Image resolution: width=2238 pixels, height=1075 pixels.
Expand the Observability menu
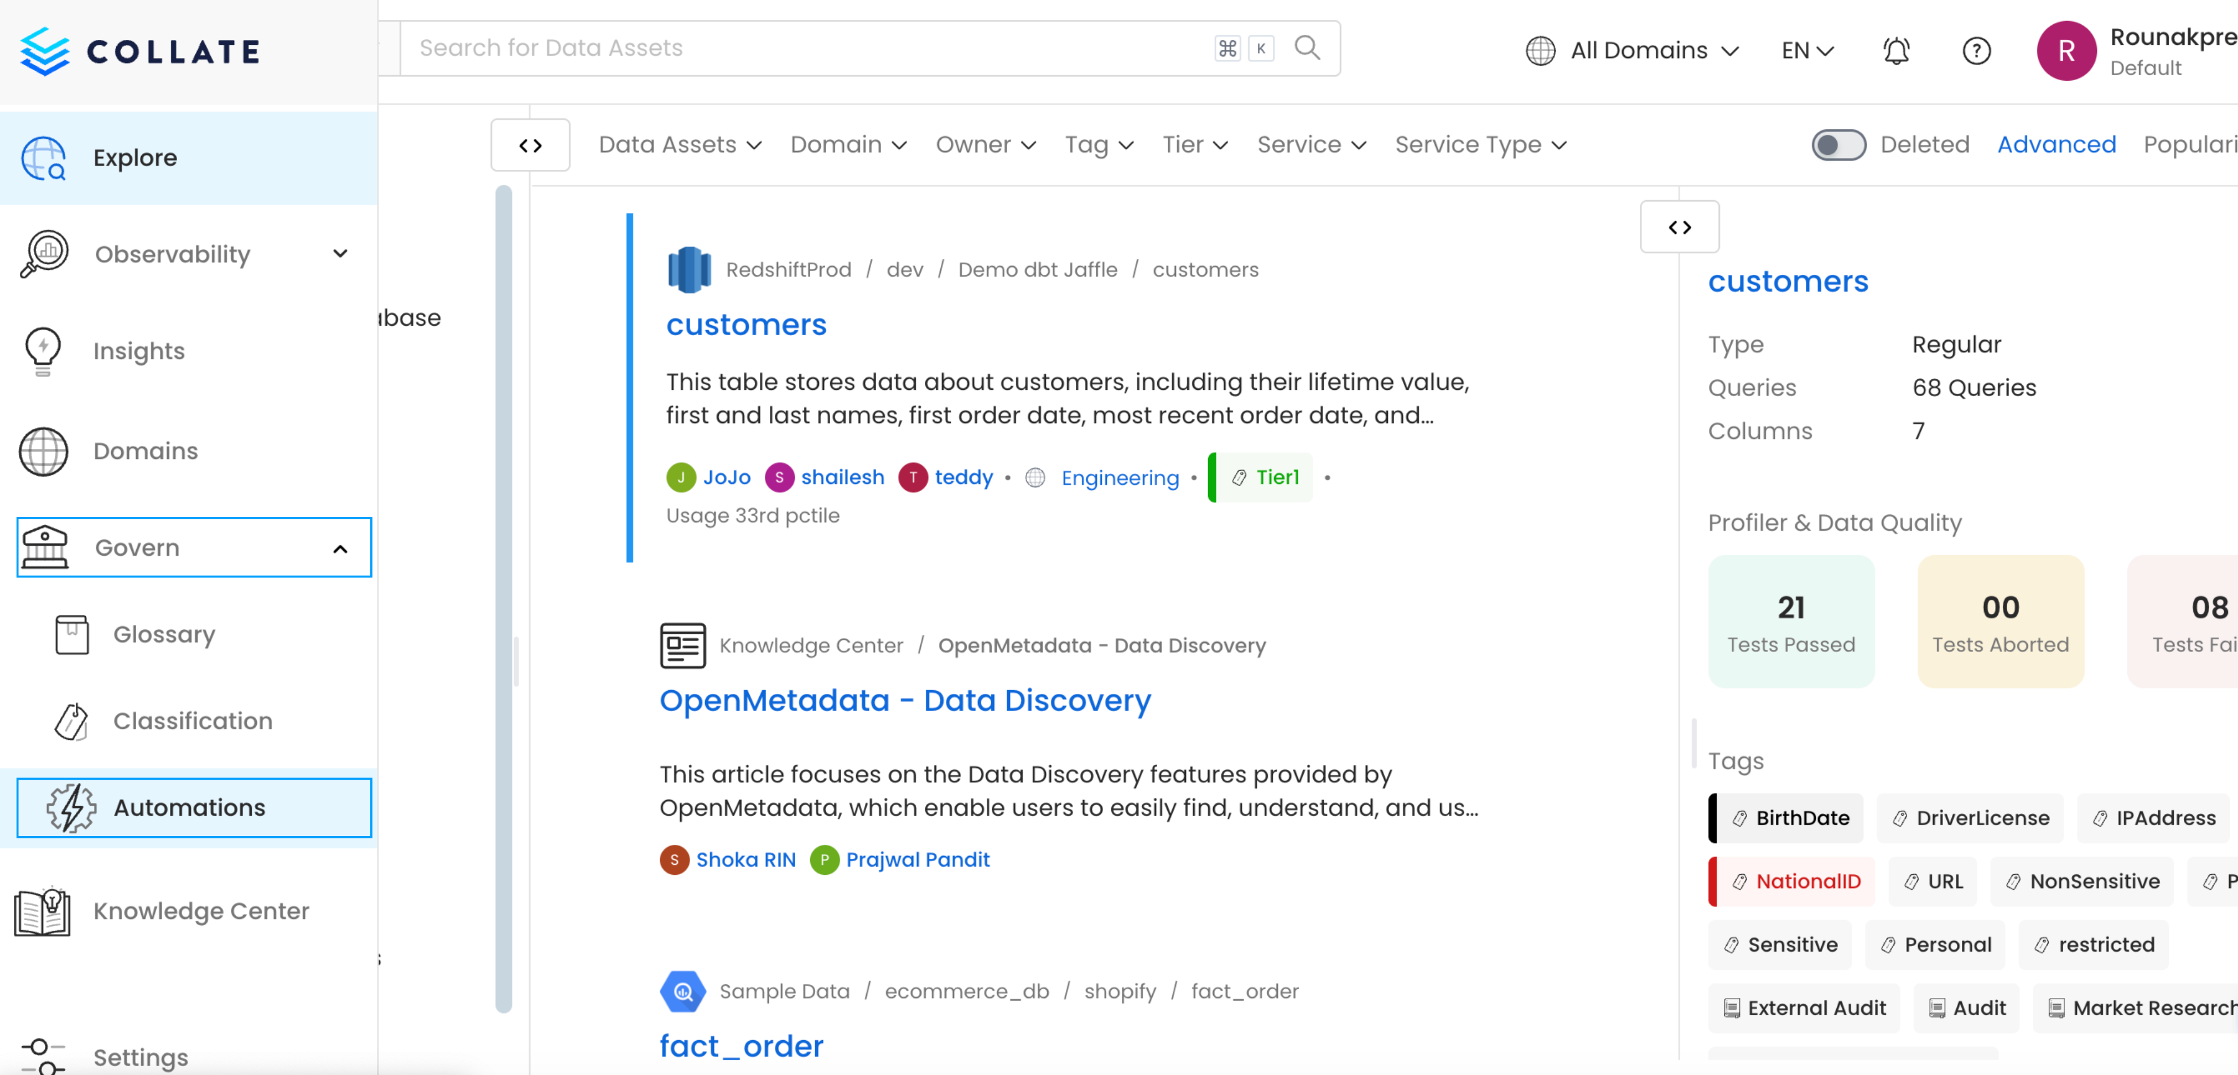340,254
